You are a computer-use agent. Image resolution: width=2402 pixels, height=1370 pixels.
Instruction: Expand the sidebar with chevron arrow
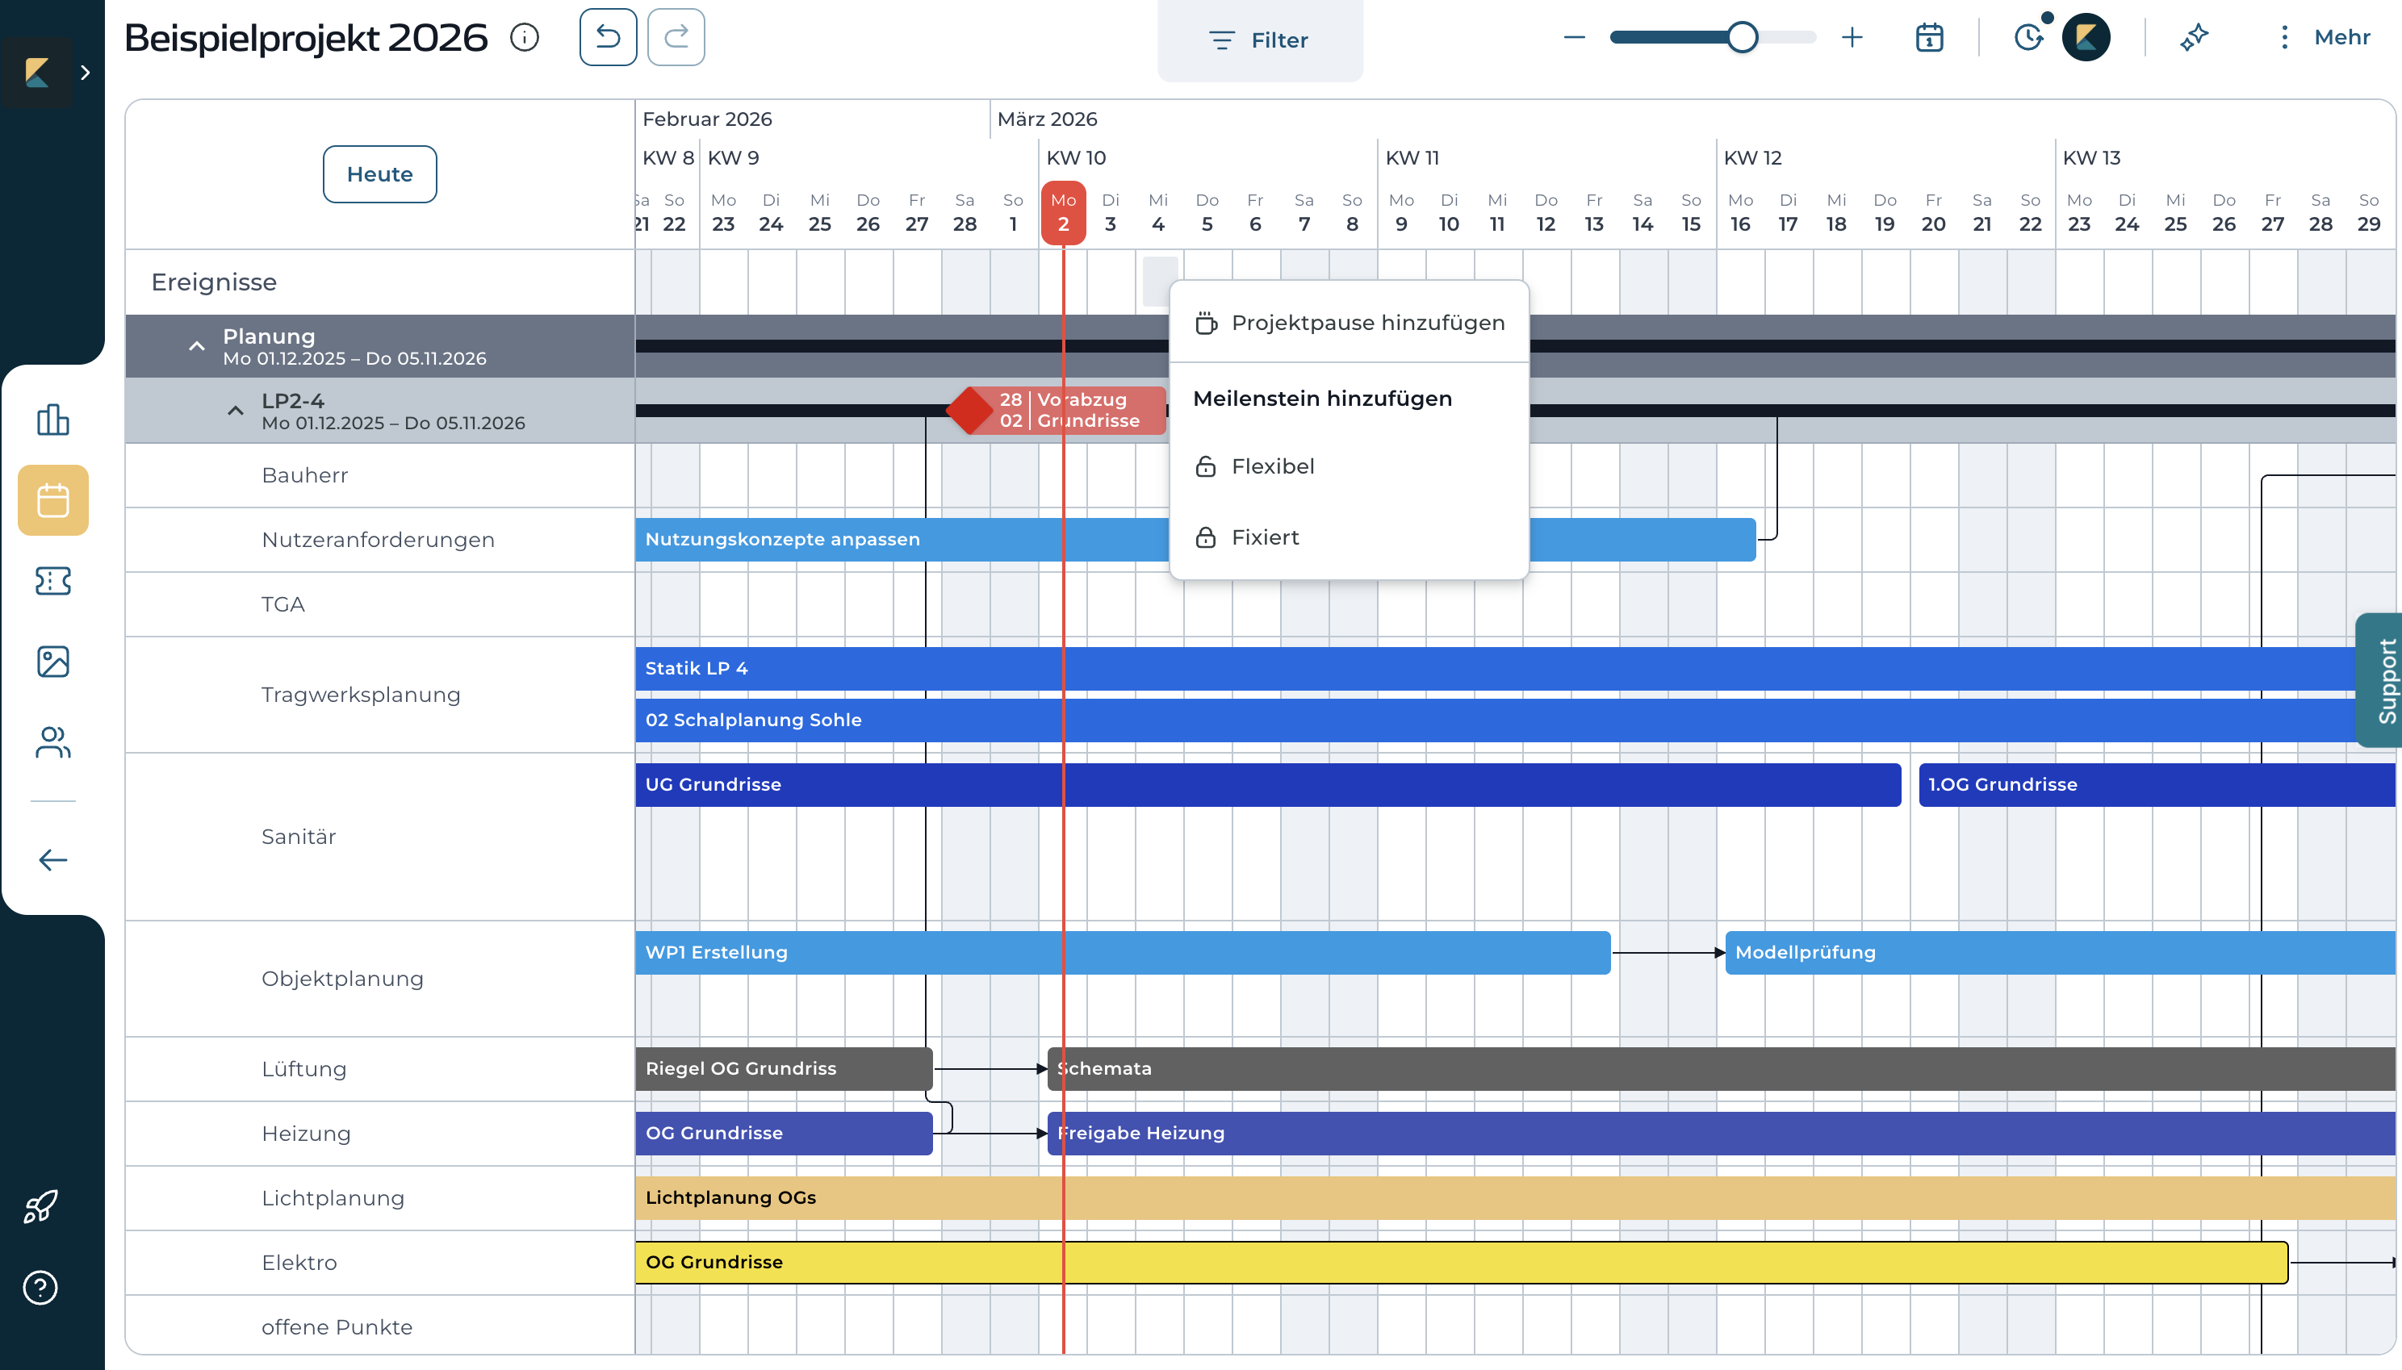pos(86,73)
